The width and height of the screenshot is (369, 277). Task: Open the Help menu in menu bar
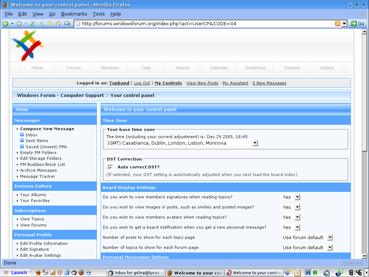(116, 14)
